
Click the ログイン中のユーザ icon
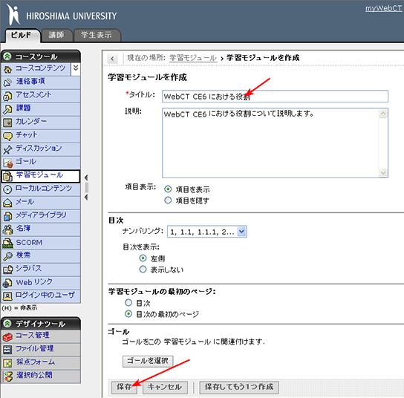tap(7, 296)
